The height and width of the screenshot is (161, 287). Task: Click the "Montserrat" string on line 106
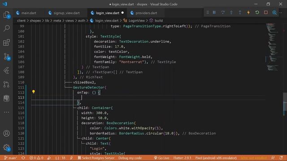[131, 62]
